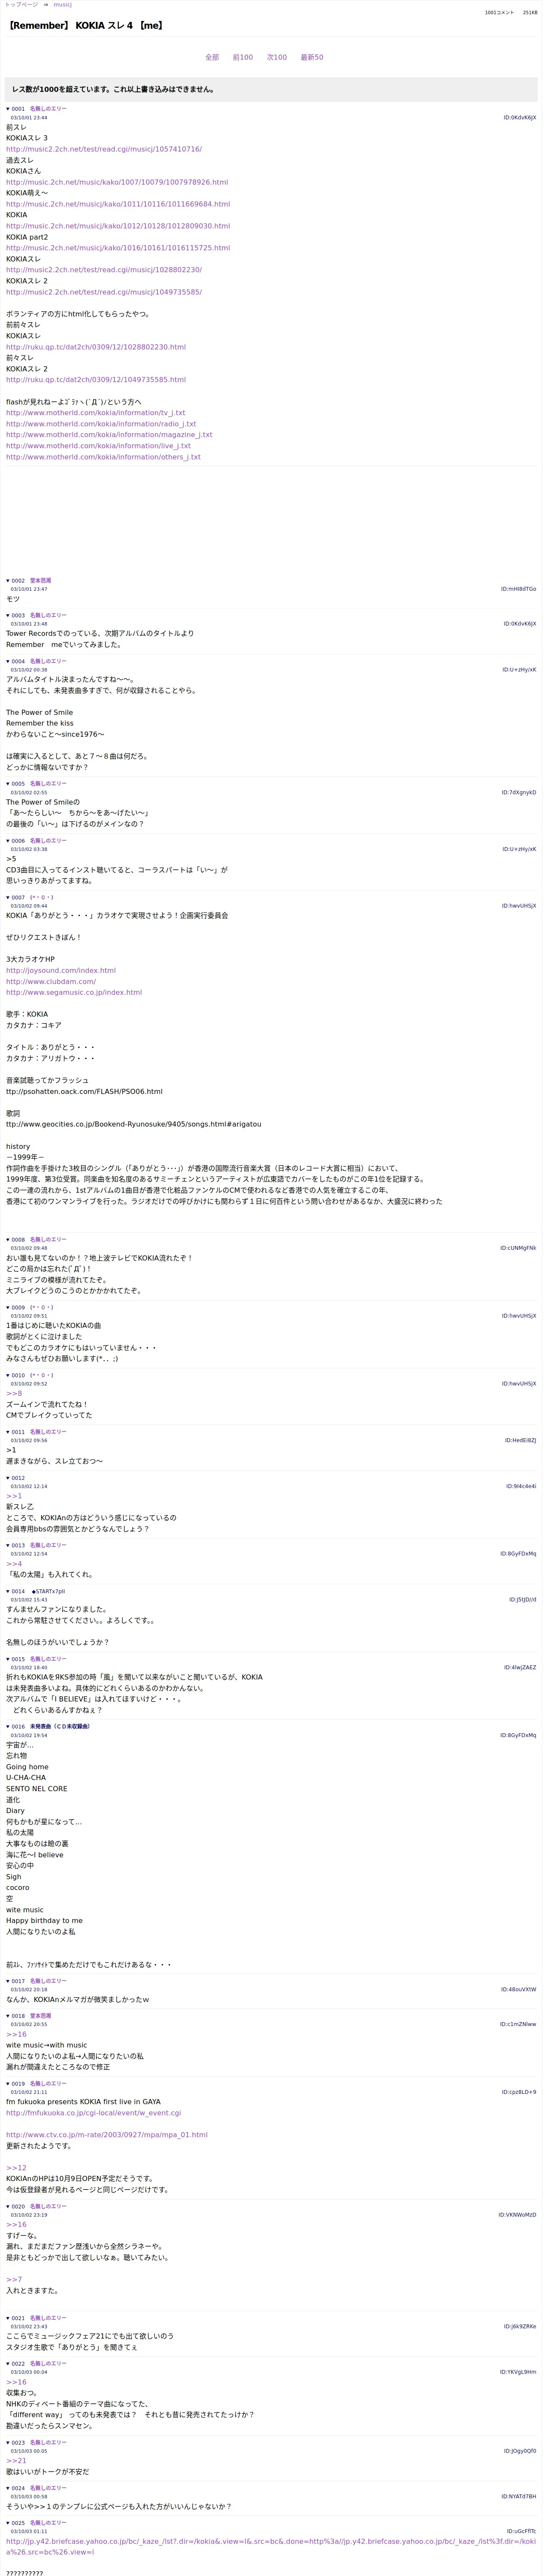Viewport: 551px width, 2576px height.
Task: Open the motherld others_j.txt link
Action: (103, 457)
